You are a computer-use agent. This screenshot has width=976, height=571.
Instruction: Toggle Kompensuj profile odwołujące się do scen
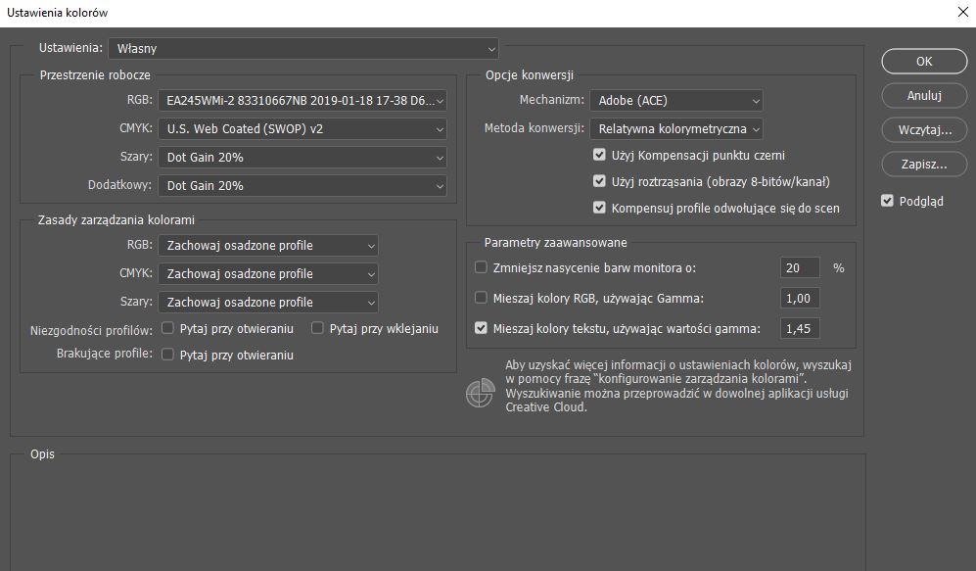[x=600, y=208]
